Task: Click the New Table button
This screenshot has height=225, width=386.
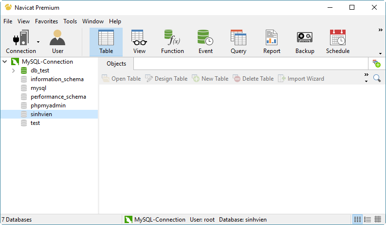Action: (210, 79)
